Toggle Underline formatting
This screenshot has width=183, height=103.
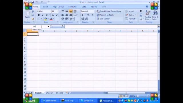[x=47, y=15]
